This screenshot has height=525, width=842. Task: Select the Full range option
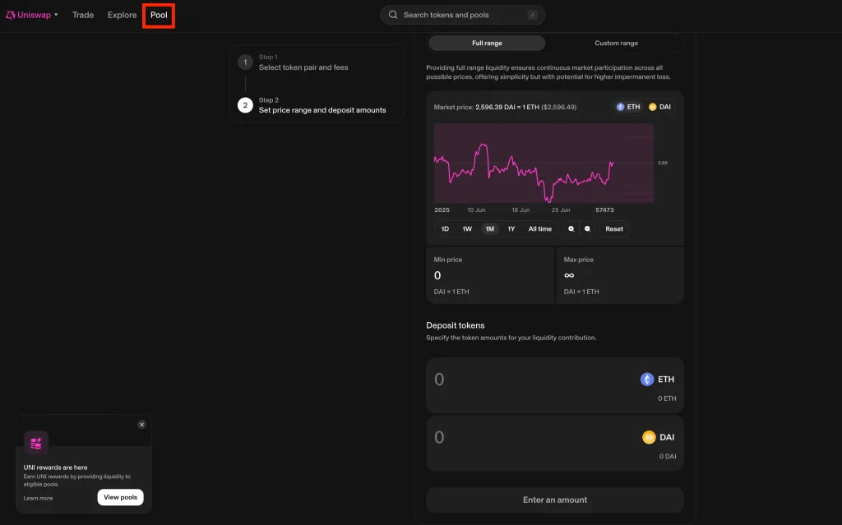coord(487,43)
